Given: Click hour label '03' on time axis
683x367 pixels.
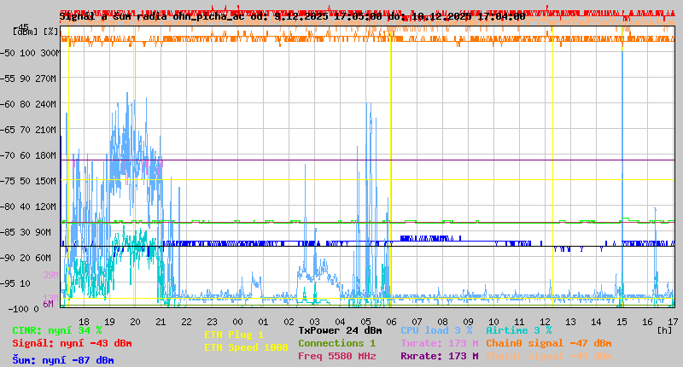Looking at the screenshot, I should click(x=314, y=322).
